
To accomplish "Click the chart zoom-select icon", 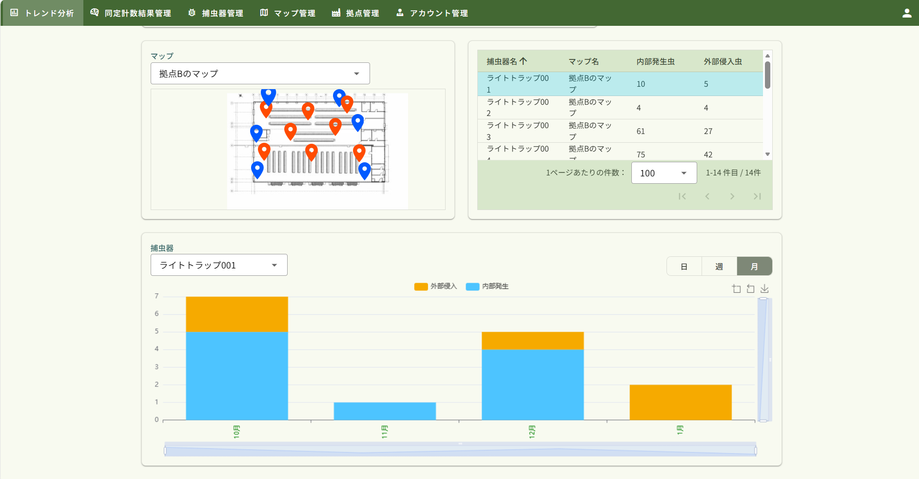I will pyautogui.click(x=736, y=289).
